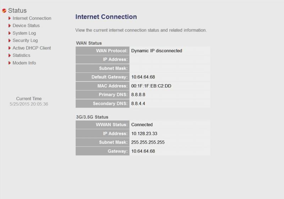Click the arrow bullet beside Modem Info
The width and height of the screenshot is (284, 199).
click(x=10, y=63)
